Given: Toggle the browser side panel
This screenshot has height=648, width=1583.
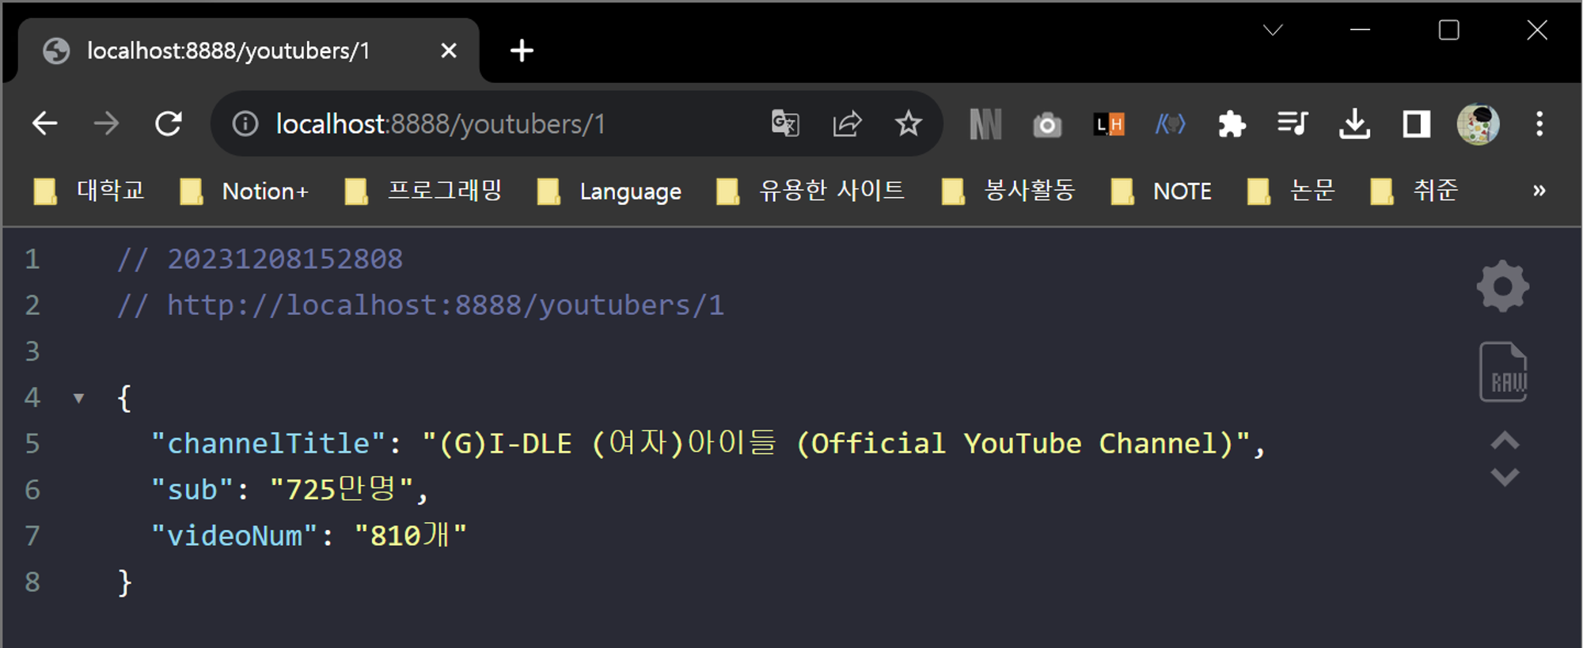Looking at the screenshot, I should point(1416,124).
